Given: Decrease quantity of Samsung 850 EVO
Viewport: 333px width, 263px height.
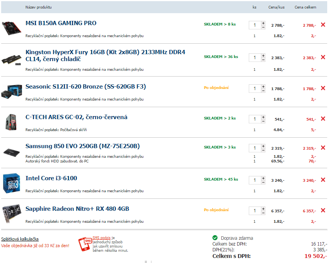Looking at the screenshot, I should tap(263, 150).
